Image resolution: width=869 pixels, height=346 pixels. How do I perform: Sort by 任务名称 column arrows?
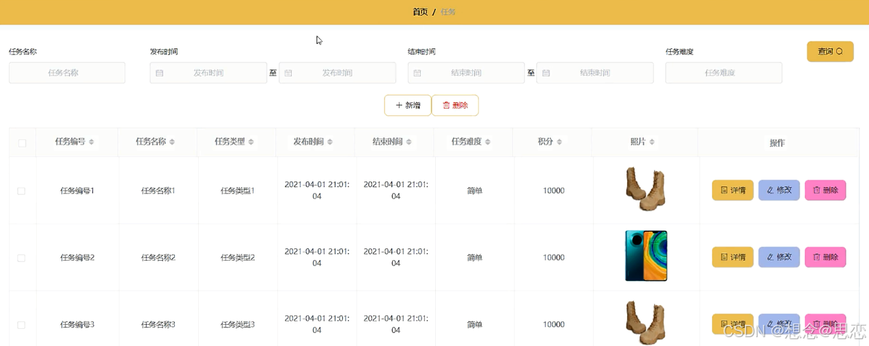coord(172,142)
